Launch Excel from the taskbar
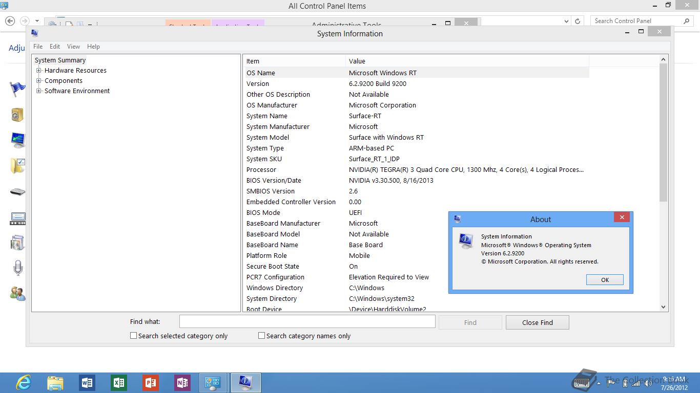Viewport: 700px width, 393px height. pyautogui.click(x=119, y=383)
